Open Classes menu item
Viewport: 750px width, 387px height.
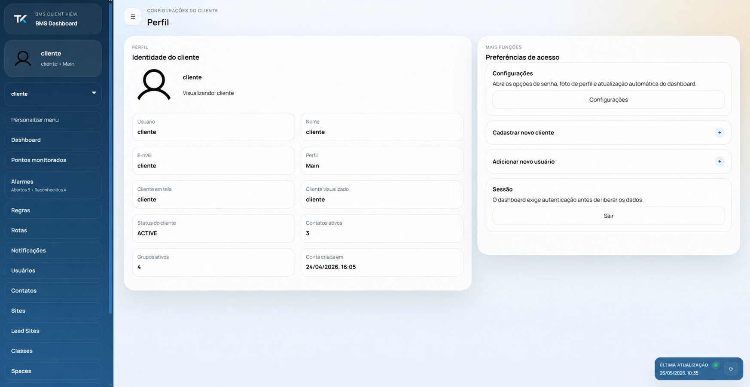53,351
